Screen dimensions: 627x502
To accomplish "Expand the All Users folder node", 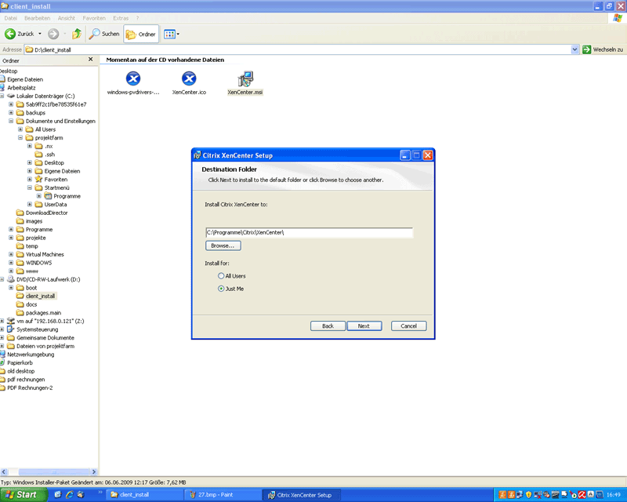I will 20,129.
